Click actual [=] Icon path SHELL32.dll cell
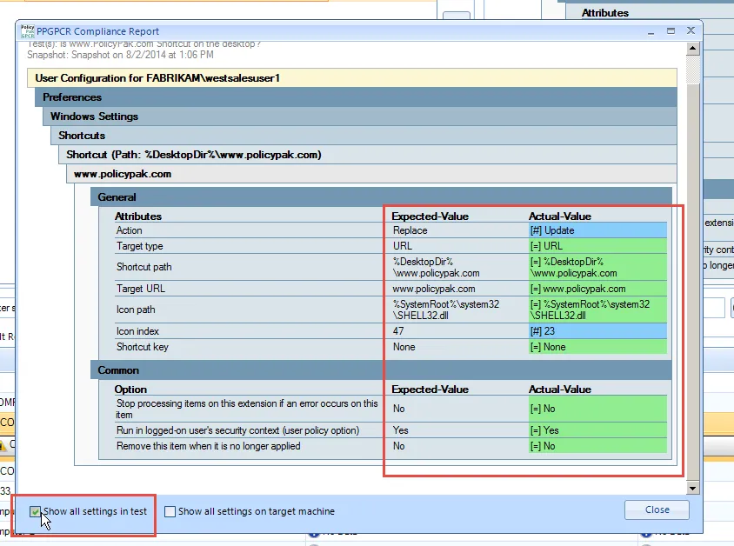Viewport: 734px width, 546px height. 597,310
